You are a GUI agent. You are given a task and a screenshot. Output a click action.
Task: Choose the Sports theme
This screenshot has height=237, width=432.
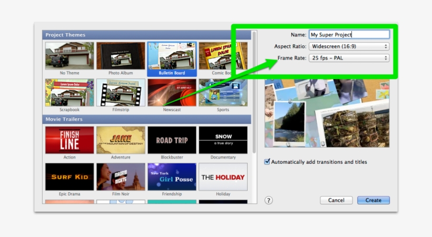pyautogui.click(x=223, y=93)
